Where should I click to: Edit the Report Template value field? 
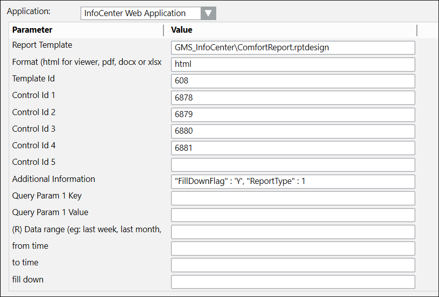(x=293, y=48)
